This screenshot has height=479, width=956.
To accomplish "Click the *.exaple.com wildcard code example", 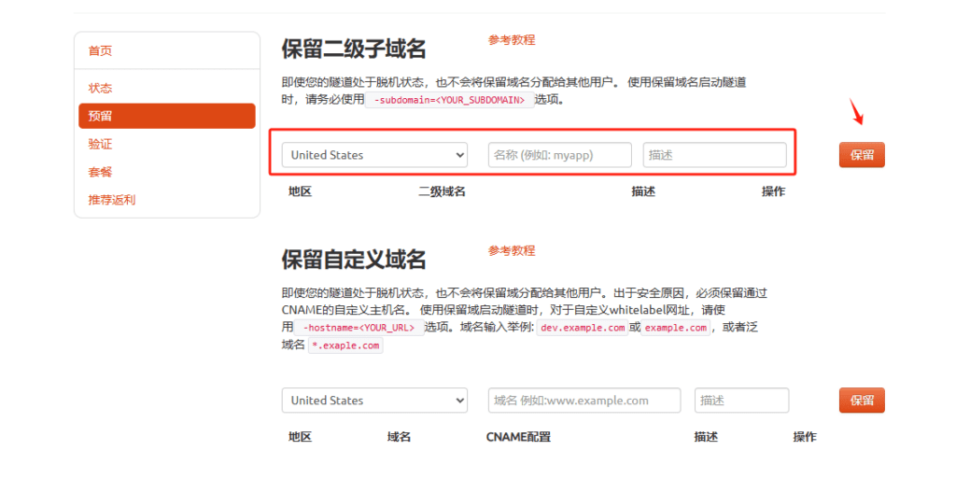I will [345, 345].
